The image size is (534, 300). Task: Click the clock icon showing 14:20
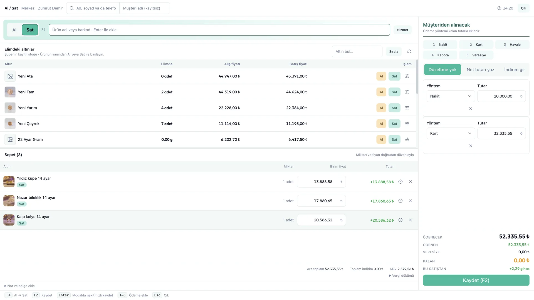499,8
